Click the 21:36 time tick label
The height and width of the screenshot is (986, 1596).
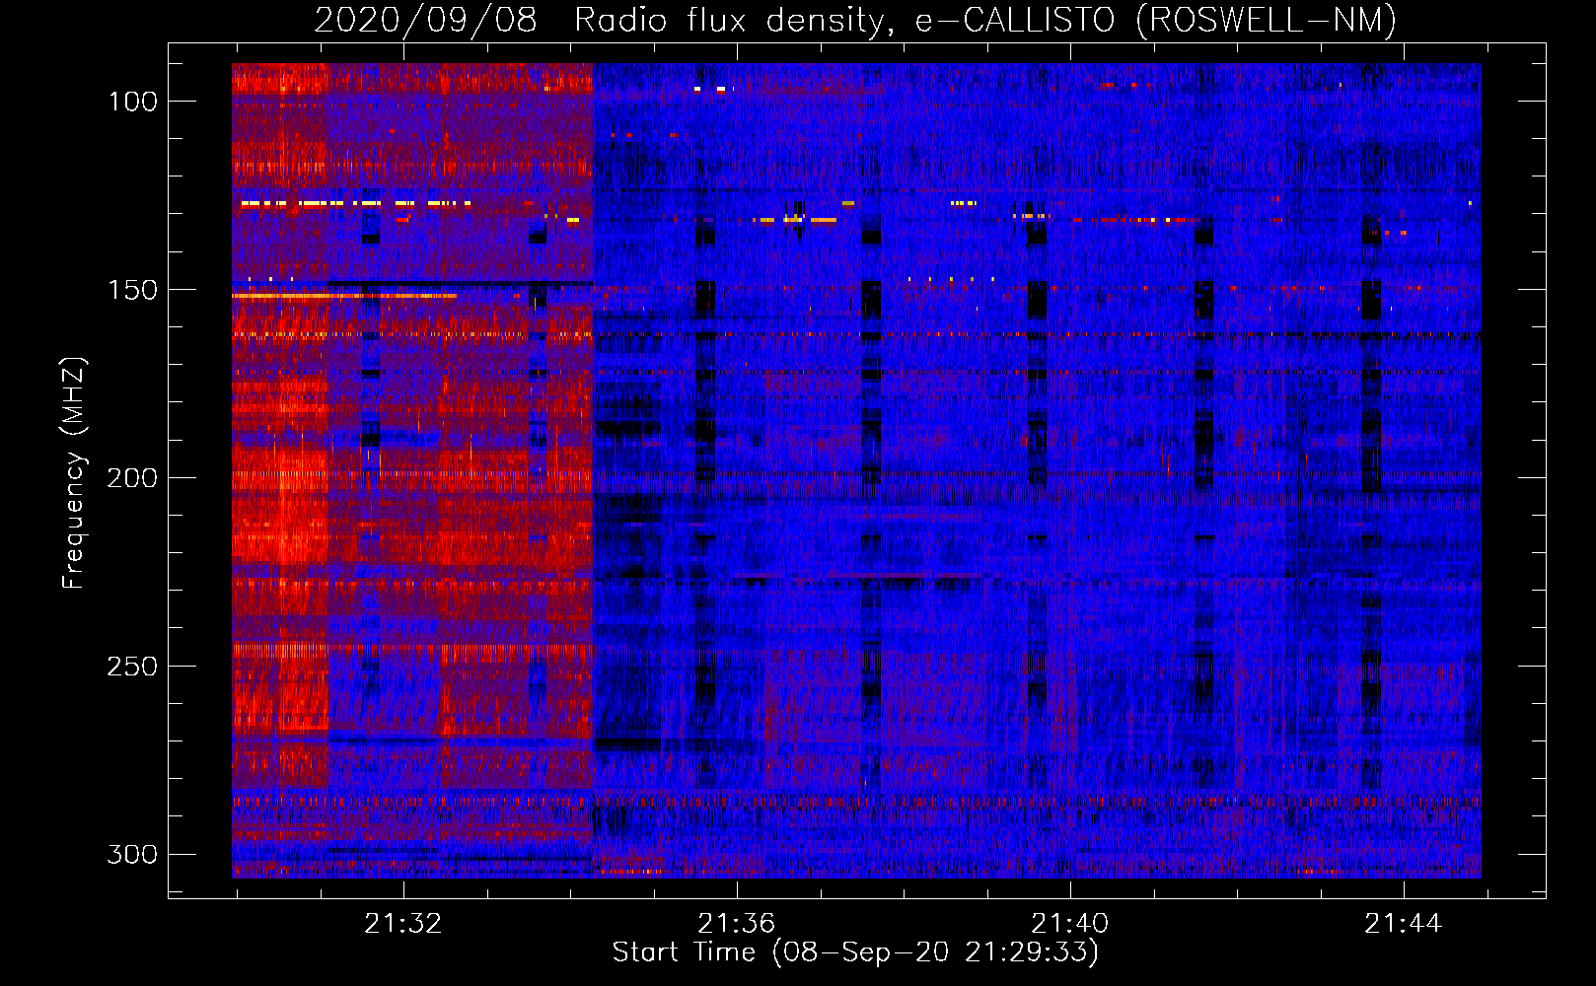coord(737,924)
